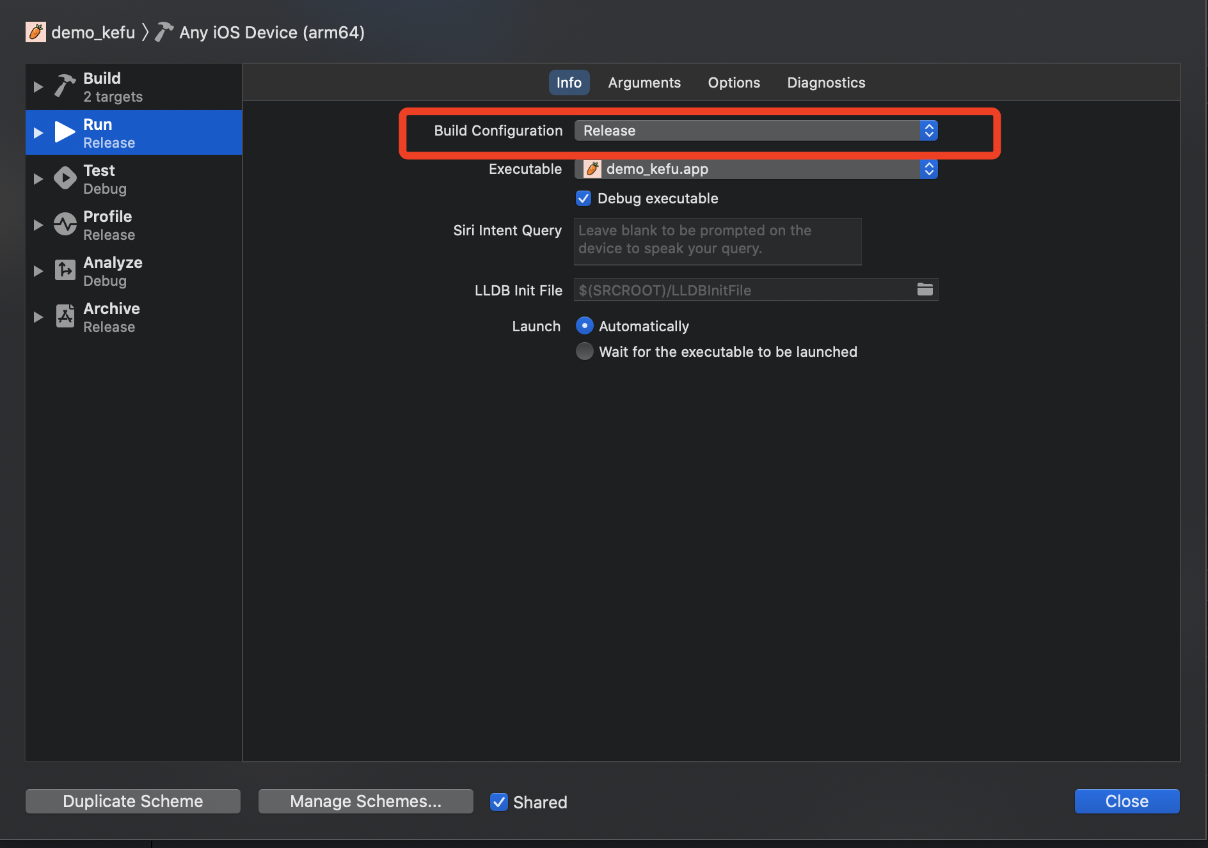Click the demo_kefu carrot app icon in breadcrumb
The width and height of the screenshot is (1208, 848).
(x=36, y=32)
